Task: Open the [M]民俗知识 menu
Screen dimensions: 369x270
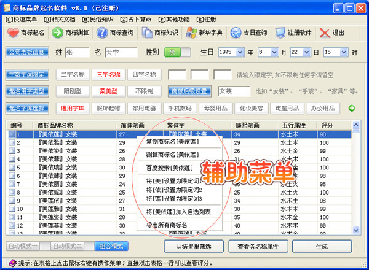Action: click(97, 19)
